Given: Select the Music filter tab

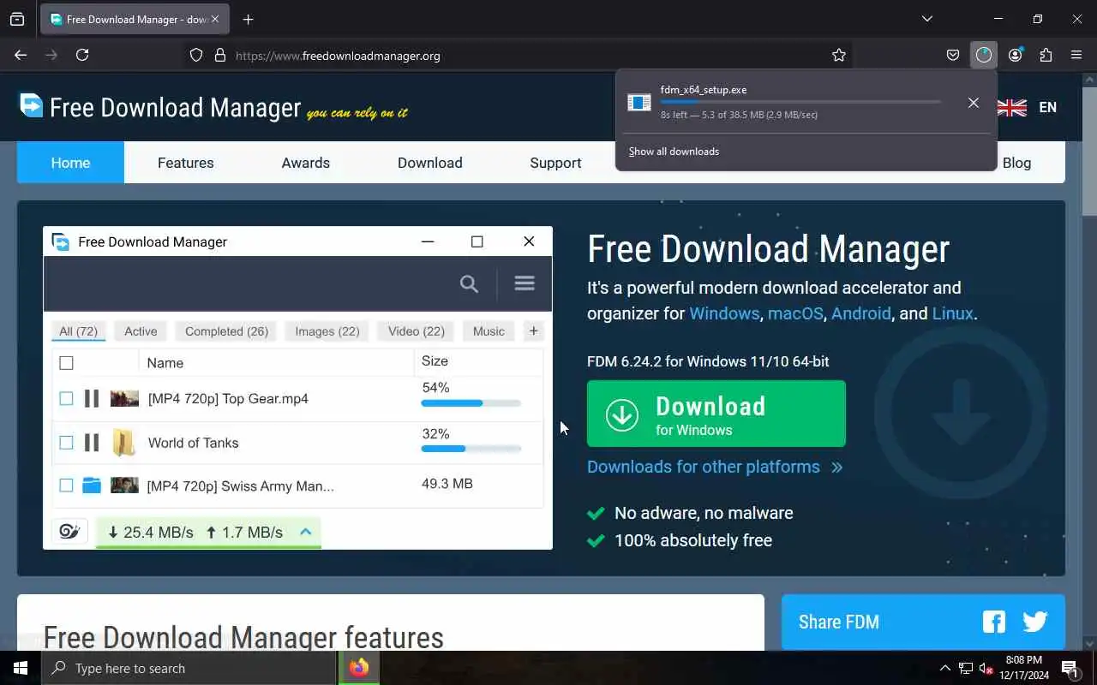Looking at the screenshot, I should pos(489,331).
